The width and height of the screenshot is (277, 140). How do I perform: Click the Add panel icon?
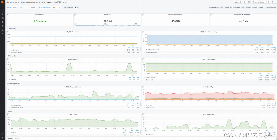click(x=236, y=2)
